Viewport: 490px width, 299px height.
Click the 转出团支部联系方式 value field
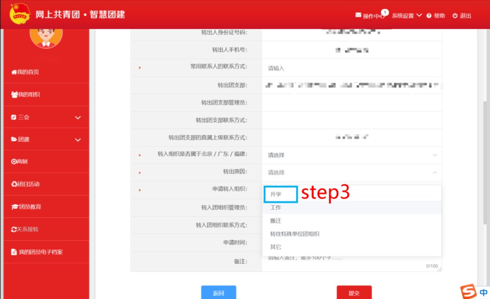pyautogui.click(x=352, y=120)
